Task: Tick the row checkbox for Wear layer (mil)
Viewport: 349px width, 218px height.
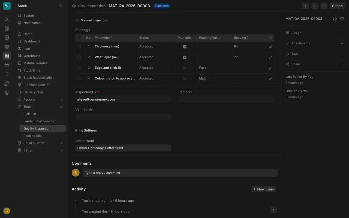Action: coord(79,57)
